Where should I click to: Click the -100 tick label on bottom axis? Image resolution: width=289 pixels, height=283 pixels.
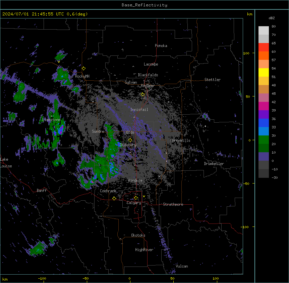(x=42, y=278)
